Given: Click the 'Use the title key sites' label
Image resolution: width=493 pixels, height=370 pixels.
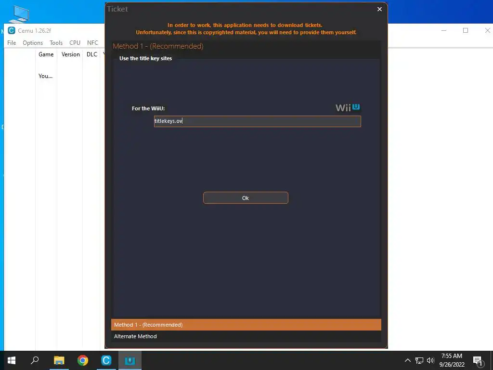Looking at the screenshot, I should (x=145, y=58).
